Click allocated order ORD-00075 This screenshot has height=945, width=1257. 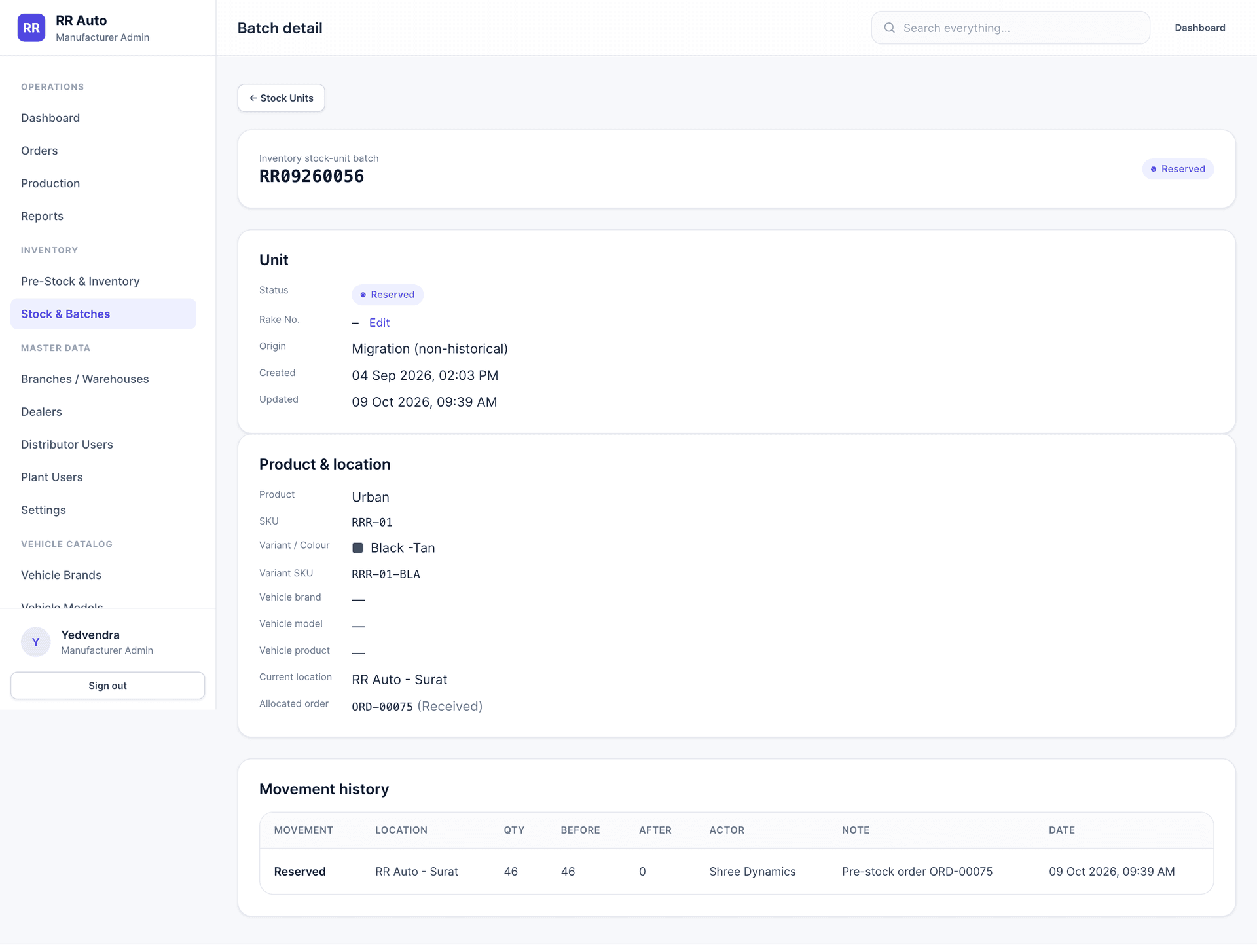[x=382, y=707]
